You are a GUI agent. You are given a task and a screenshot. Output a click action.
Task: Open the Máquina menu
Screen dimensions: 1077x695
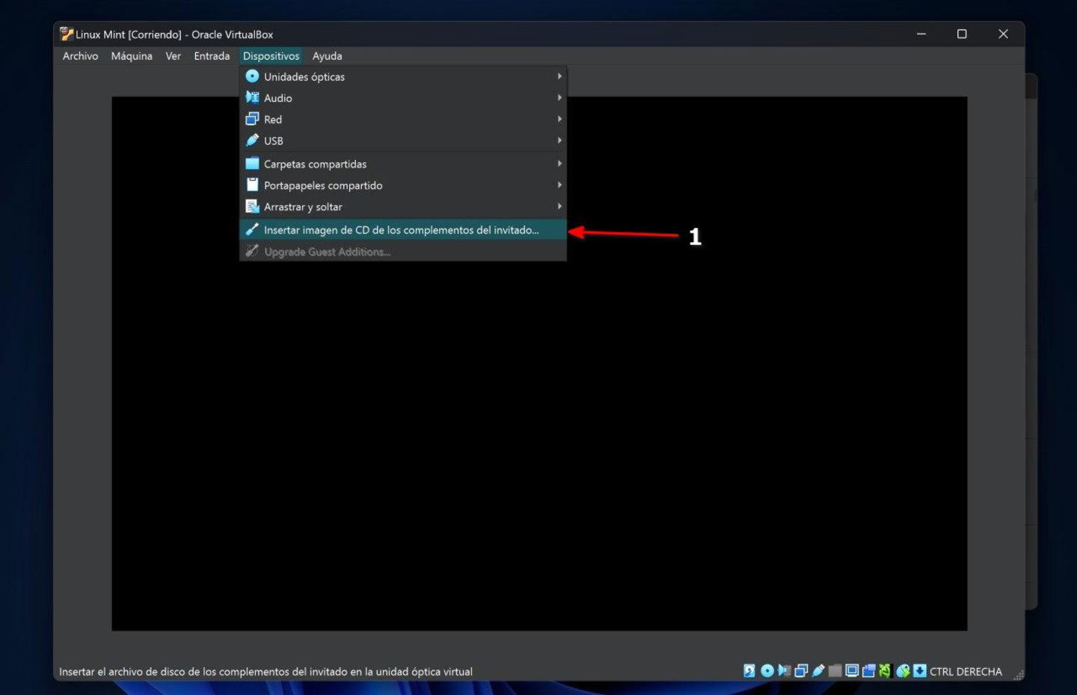pos(132,56)
